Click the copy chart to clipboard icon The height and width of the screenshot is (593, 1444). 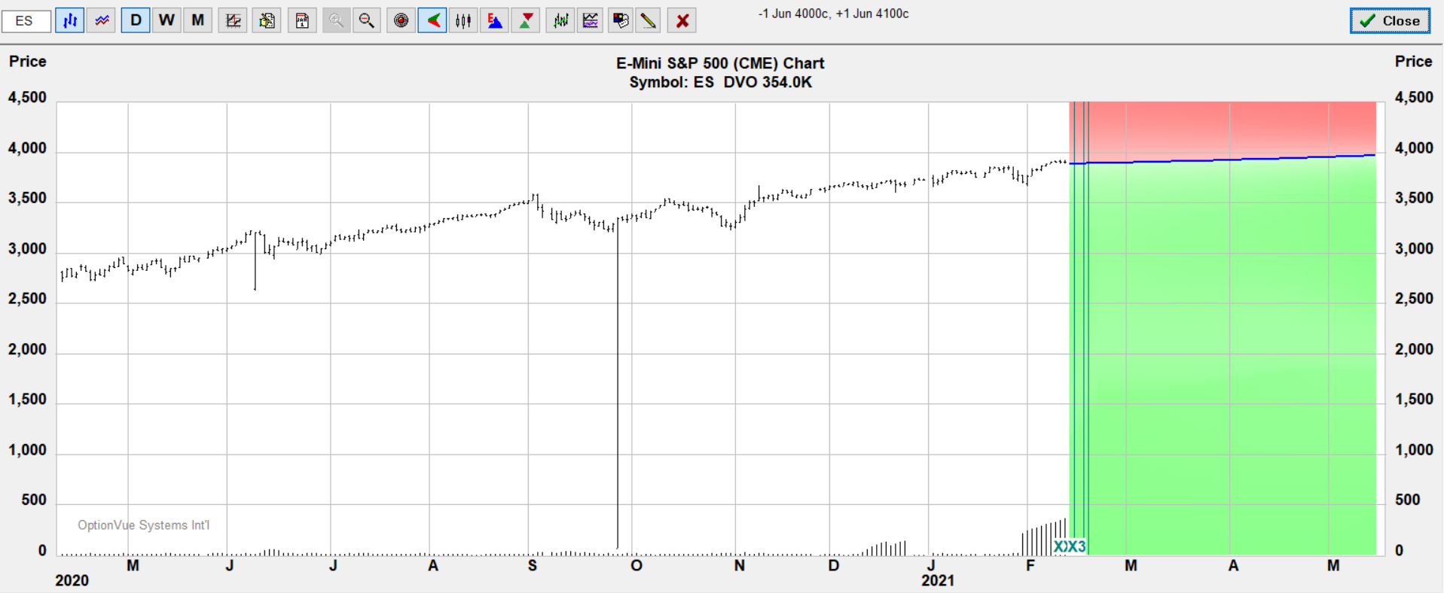267,21
